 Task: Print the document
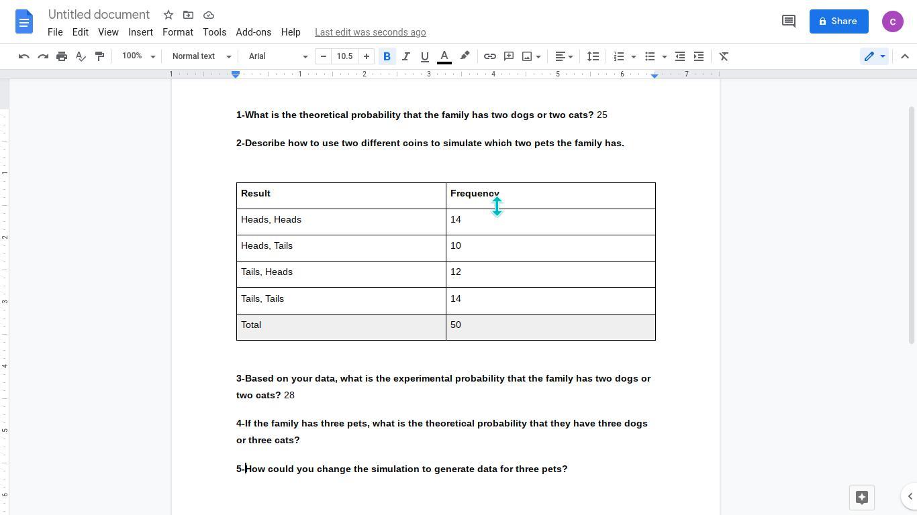[x=62, y=56]
